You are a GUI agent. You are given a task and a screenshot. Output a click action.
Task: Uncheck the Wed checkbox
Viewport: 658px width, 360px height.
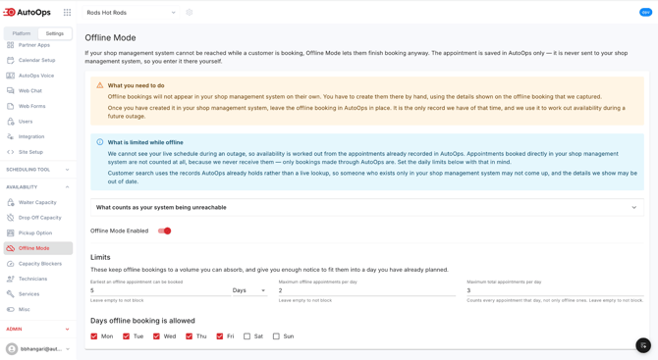click(156, 336)
